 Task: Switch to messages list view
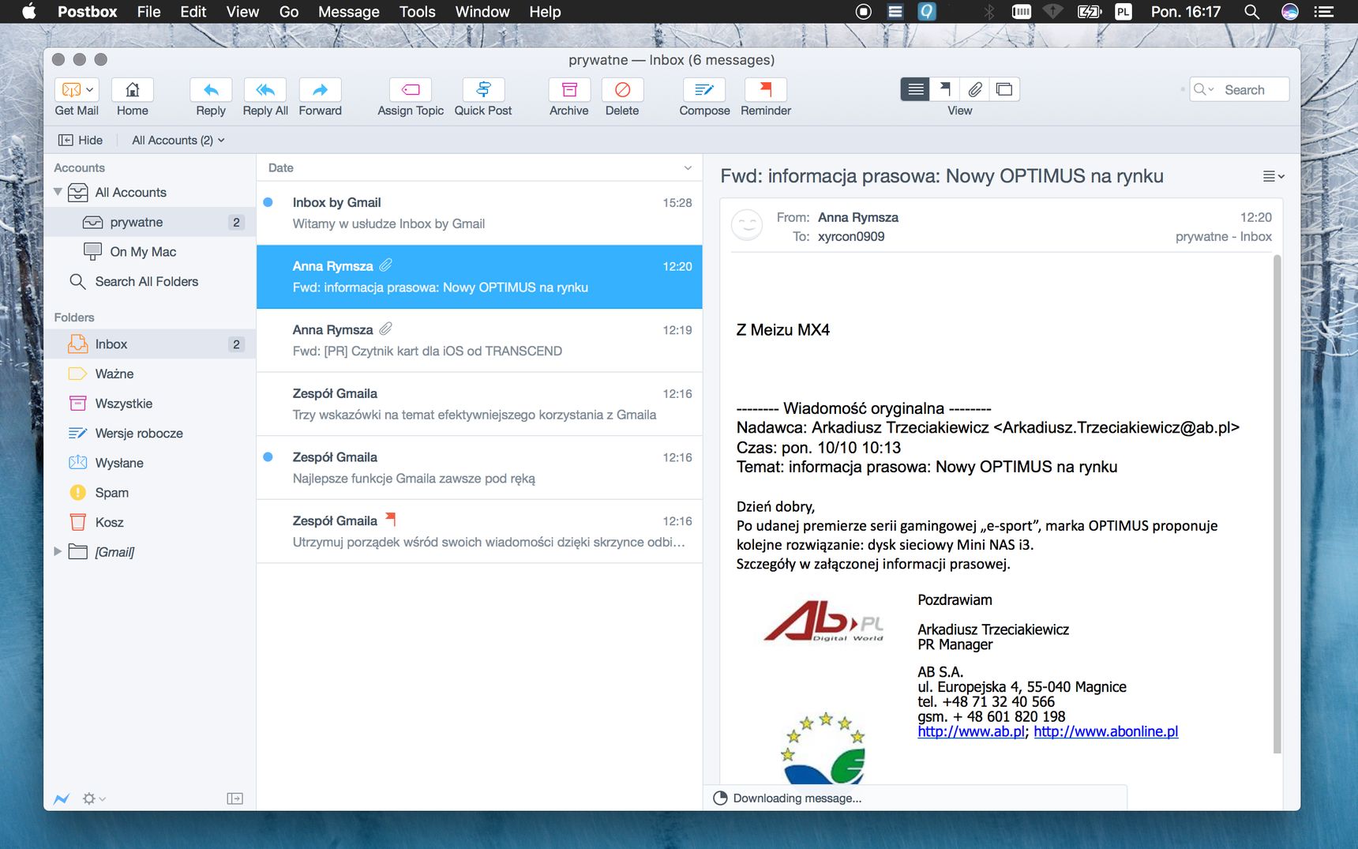915,89
